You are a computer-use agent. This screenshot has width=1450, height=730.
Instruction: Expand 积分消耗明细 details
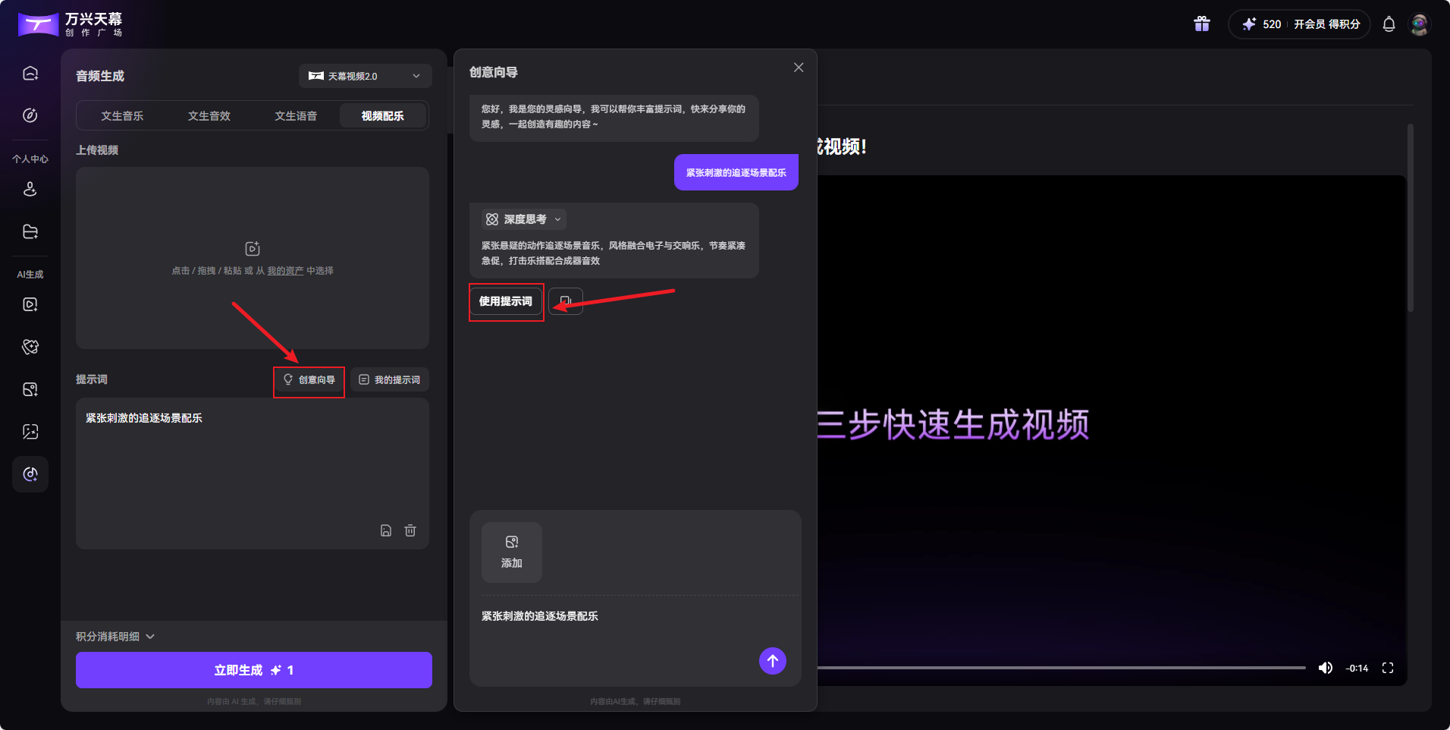coord(115,636)
